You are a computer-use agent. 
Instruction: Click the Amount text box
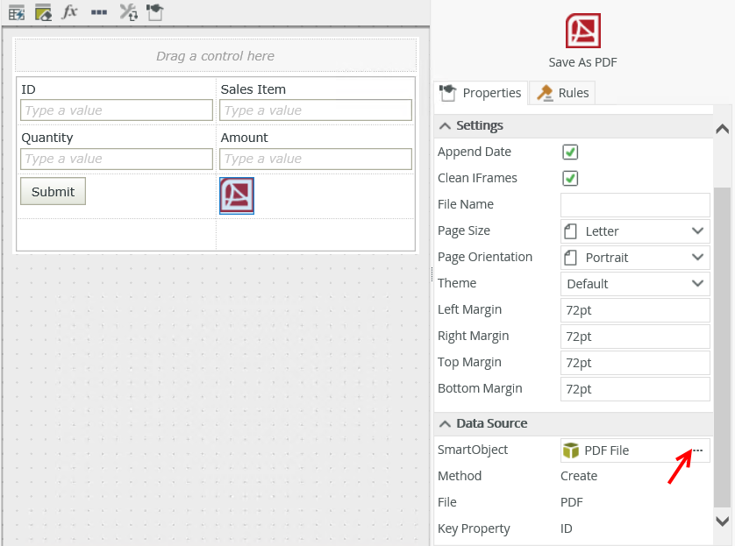point(316,159)
